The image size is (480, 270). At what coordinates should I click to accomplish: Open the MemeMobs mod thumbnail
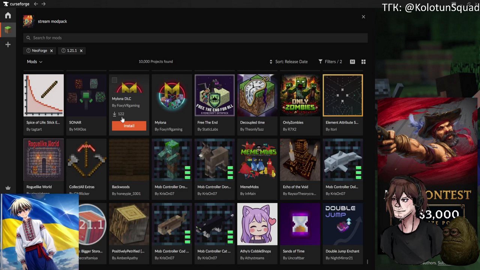(257, 160)
